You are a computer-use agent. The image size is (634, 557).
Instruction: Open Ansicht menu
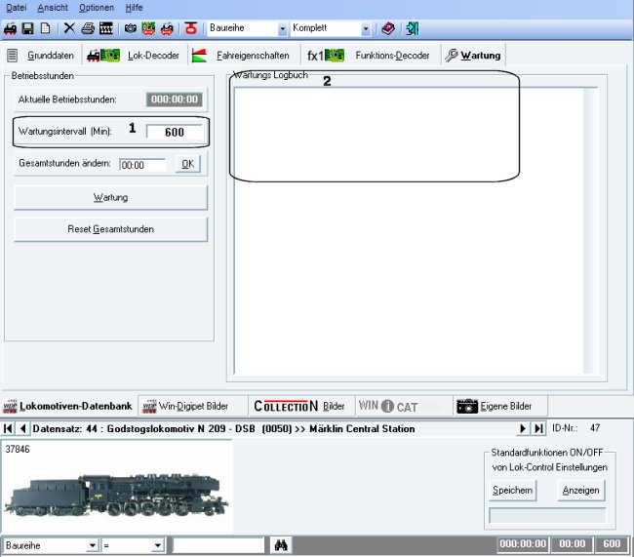(53, 8)
